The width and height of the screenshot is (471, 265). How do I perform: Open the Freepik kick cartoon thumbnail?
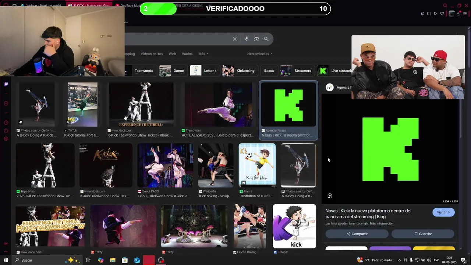(x=294, y=226)
